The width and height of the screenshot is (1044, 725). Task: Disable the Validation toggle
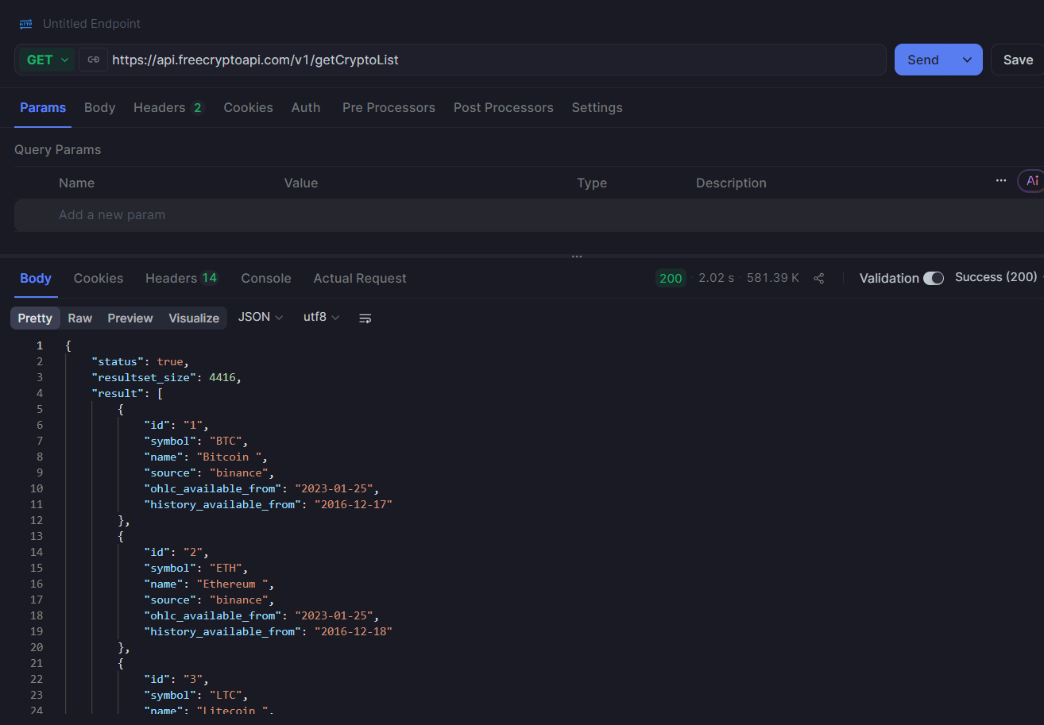coord(934,278)
